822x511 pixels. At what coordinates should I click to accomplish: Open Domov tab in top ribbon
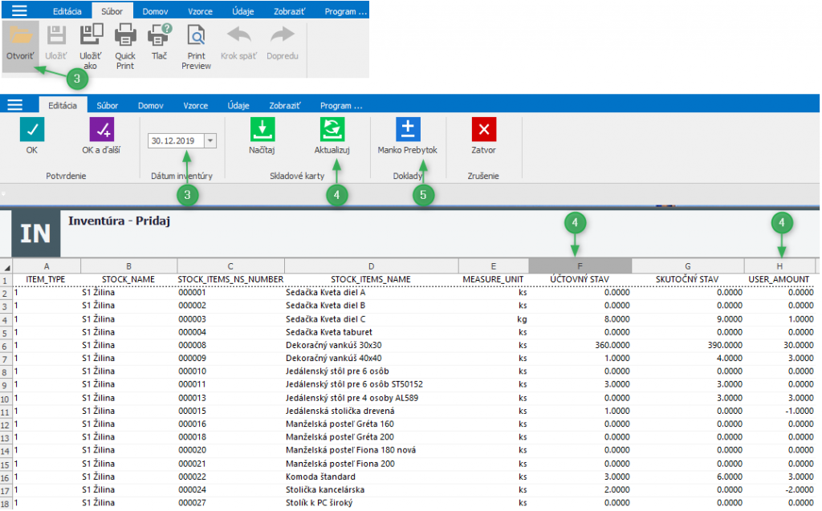[x=155, y=11]
